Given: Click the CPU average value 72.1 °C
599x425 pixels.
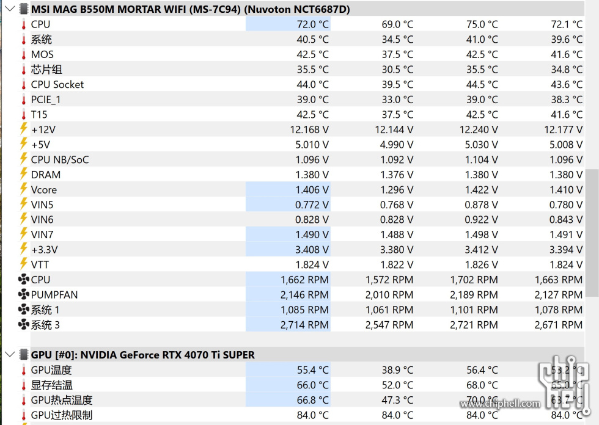Looking at the screenshot, I should 567,24.
